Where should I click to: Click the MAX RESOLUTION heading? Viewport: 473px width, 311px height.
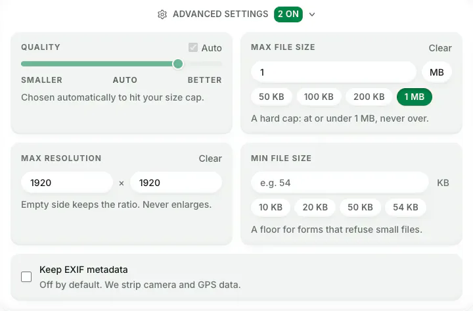point(61,158)
